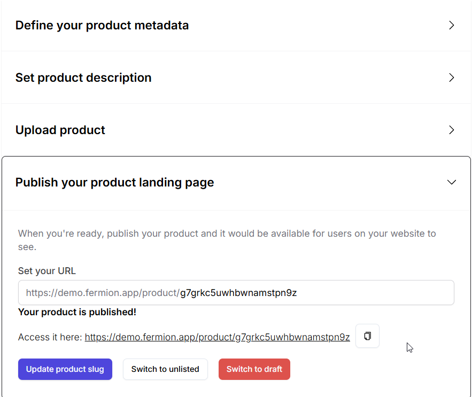Screen dimensions: 472x397
Task: Open the "Define your product metadata" section title
Action: [102, 25]
